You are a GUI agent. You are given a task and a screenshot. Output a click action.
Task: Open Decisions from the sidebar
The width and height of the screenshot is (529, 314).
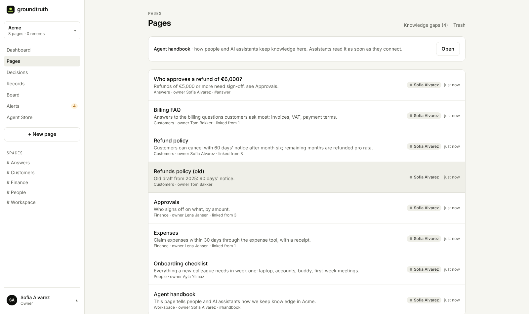pos(42,72)
